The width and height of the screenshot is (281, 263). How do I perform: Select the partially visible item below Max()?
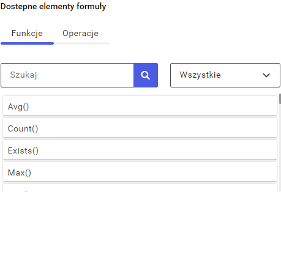click(140, 188)
